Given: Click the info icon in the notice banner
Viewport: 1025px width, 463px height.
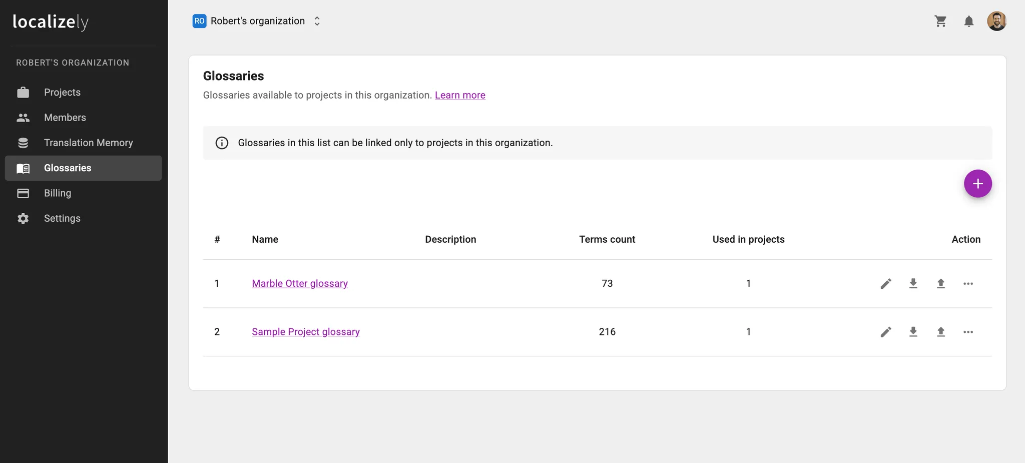Looking at the screenshot, I should tap(222, 143).
